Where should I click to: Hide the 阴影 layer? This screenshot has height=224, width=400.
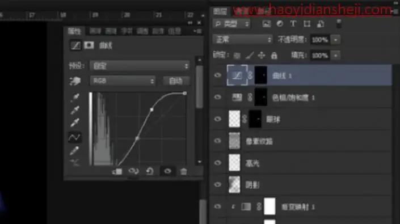217,184
